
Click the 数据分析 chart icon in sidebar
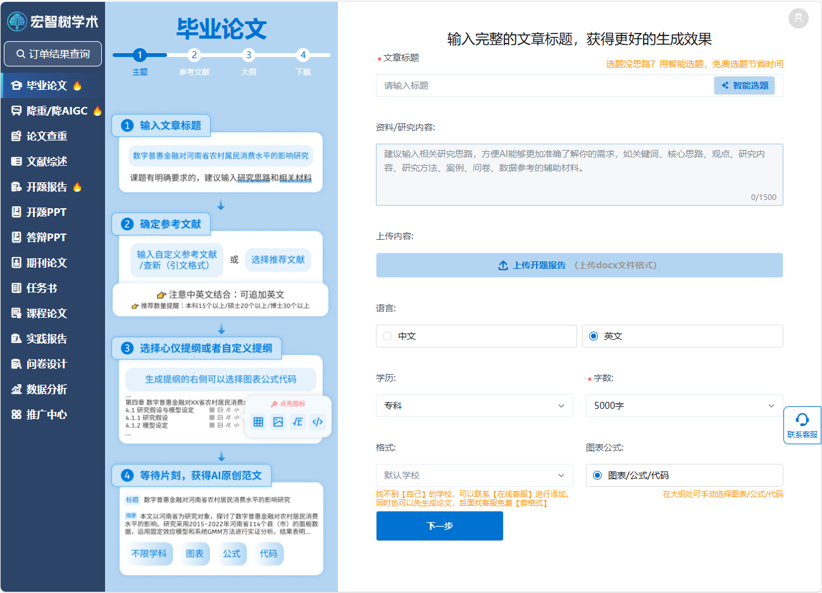tap(16, 388)
